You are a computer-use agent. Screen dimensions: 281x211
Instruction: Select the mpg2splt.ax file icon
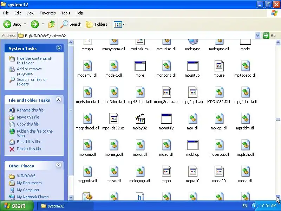pyautogui.click(x=192, y=92)
